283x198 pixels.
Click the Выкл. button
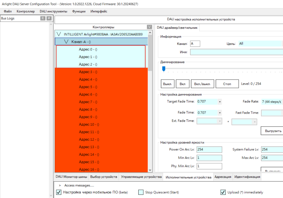[167, 84]
